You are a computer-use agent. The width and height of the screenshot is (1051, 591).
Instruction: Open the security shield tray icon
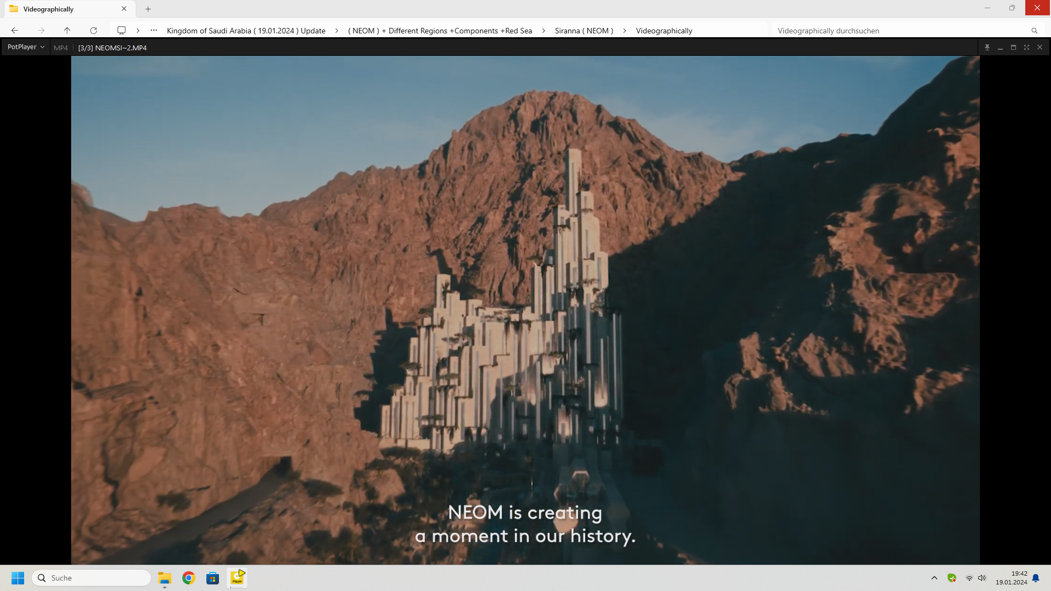click(x=952, y=578)
